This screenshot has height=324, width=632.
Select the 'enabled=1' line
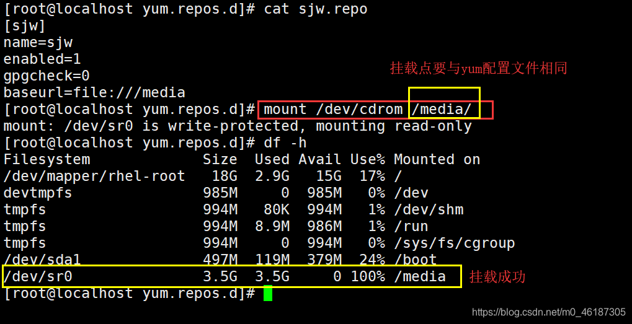42,59
